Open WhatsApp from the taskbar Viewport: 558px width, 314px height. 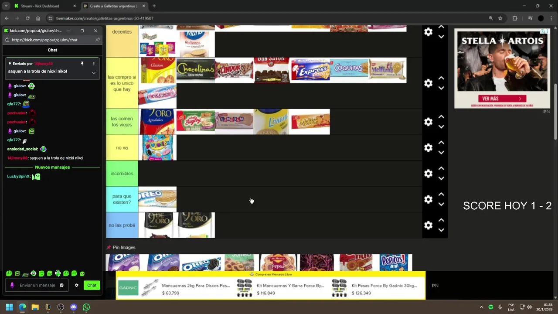tap(86, 307)
